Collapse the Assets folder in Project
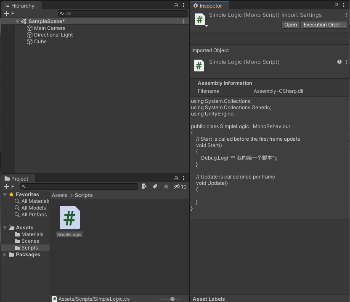350x302 pixels. point(5,227)
